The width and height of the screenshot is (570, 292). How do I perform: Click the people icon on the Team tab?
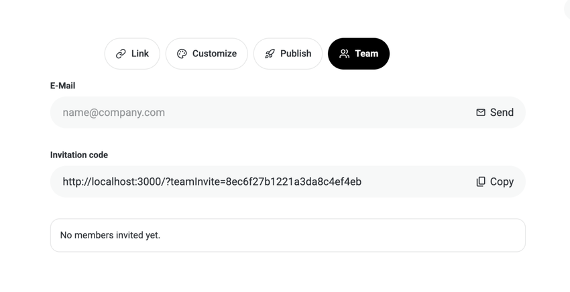[x=344, y=54]
